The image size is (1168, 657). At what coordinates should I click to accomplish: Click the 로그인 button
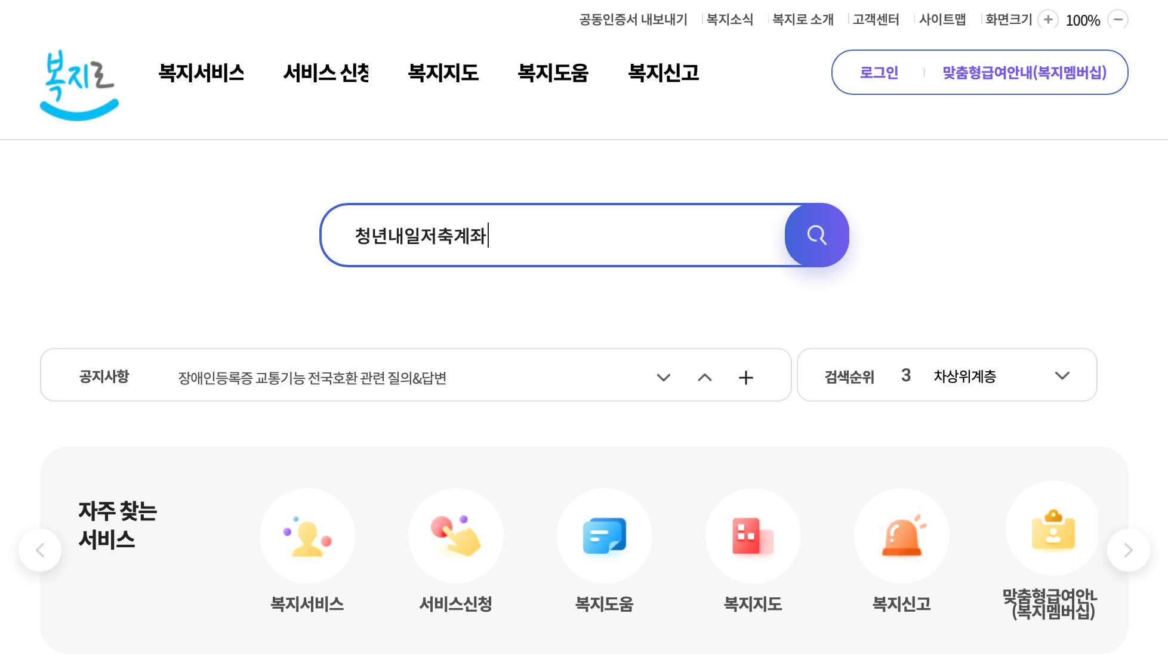[879, 72]
